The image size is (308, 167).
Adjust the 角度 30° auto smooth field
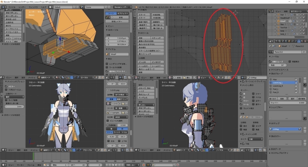point(278,65)
